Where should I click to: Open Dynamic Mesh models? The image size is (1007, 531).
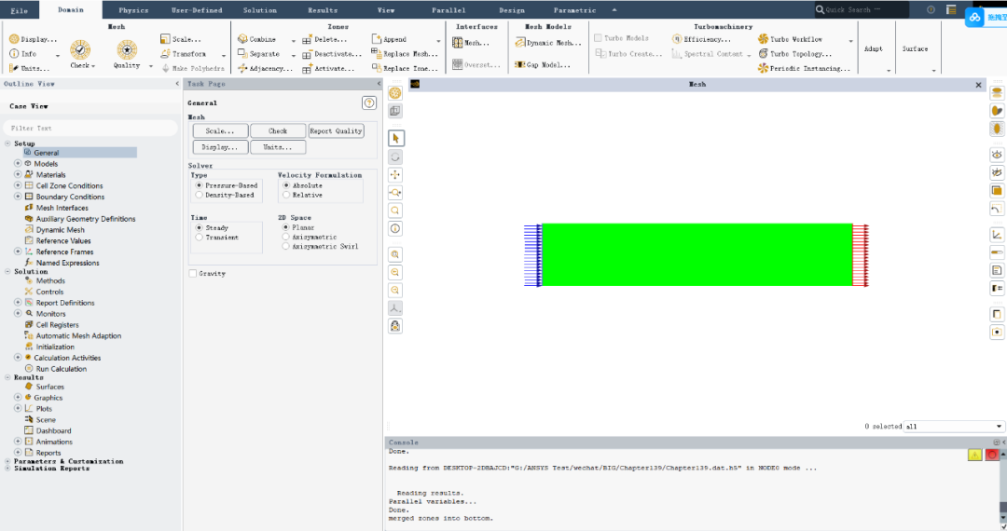548,43
